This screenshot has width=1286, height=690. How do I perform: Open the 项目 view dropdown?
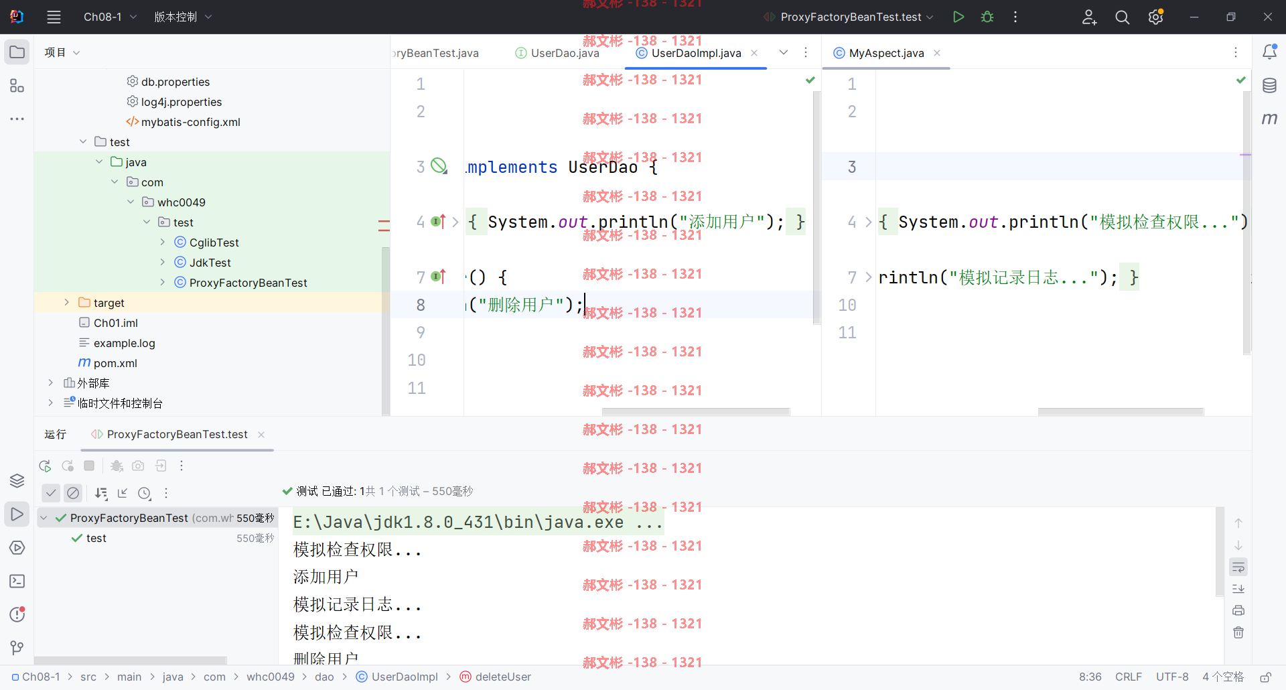click(62, 52)
